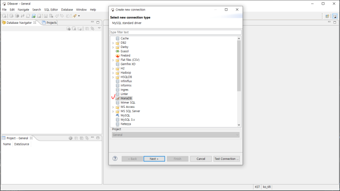Expand the DB2 driver folder

pyautogui.click(x=113, y=43)
